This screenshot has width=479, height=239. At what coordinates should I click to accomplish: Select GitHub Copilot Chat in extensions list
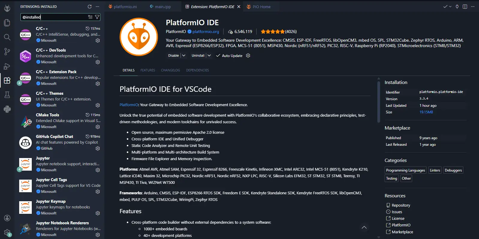click(60, 143)
